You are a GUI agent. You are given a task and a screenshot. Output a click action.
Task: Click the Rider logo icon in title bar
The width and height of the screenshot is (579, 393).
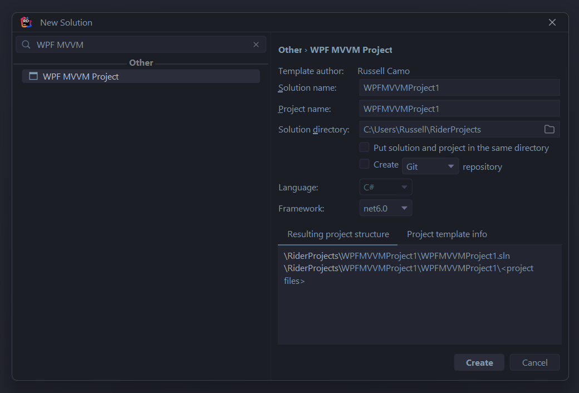[26, 22]
